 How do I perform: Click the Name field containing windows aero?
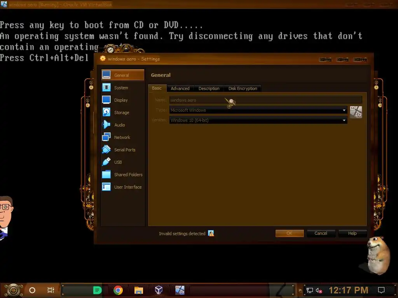click(265, 100)
